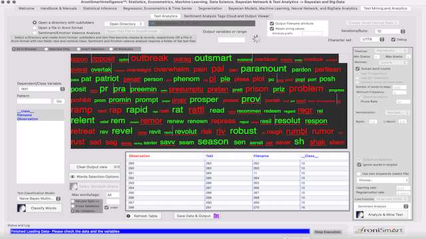426x239 pixels.
Task: Open the Segmentation tab
Action: coord(210,9)
